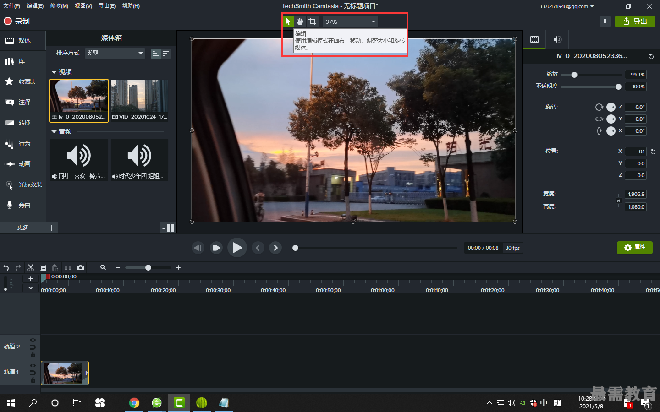Open the account email dropdown 3370478948@qq.com
The width and height of the screenshot is (660, 412).
tap(566, 6)
